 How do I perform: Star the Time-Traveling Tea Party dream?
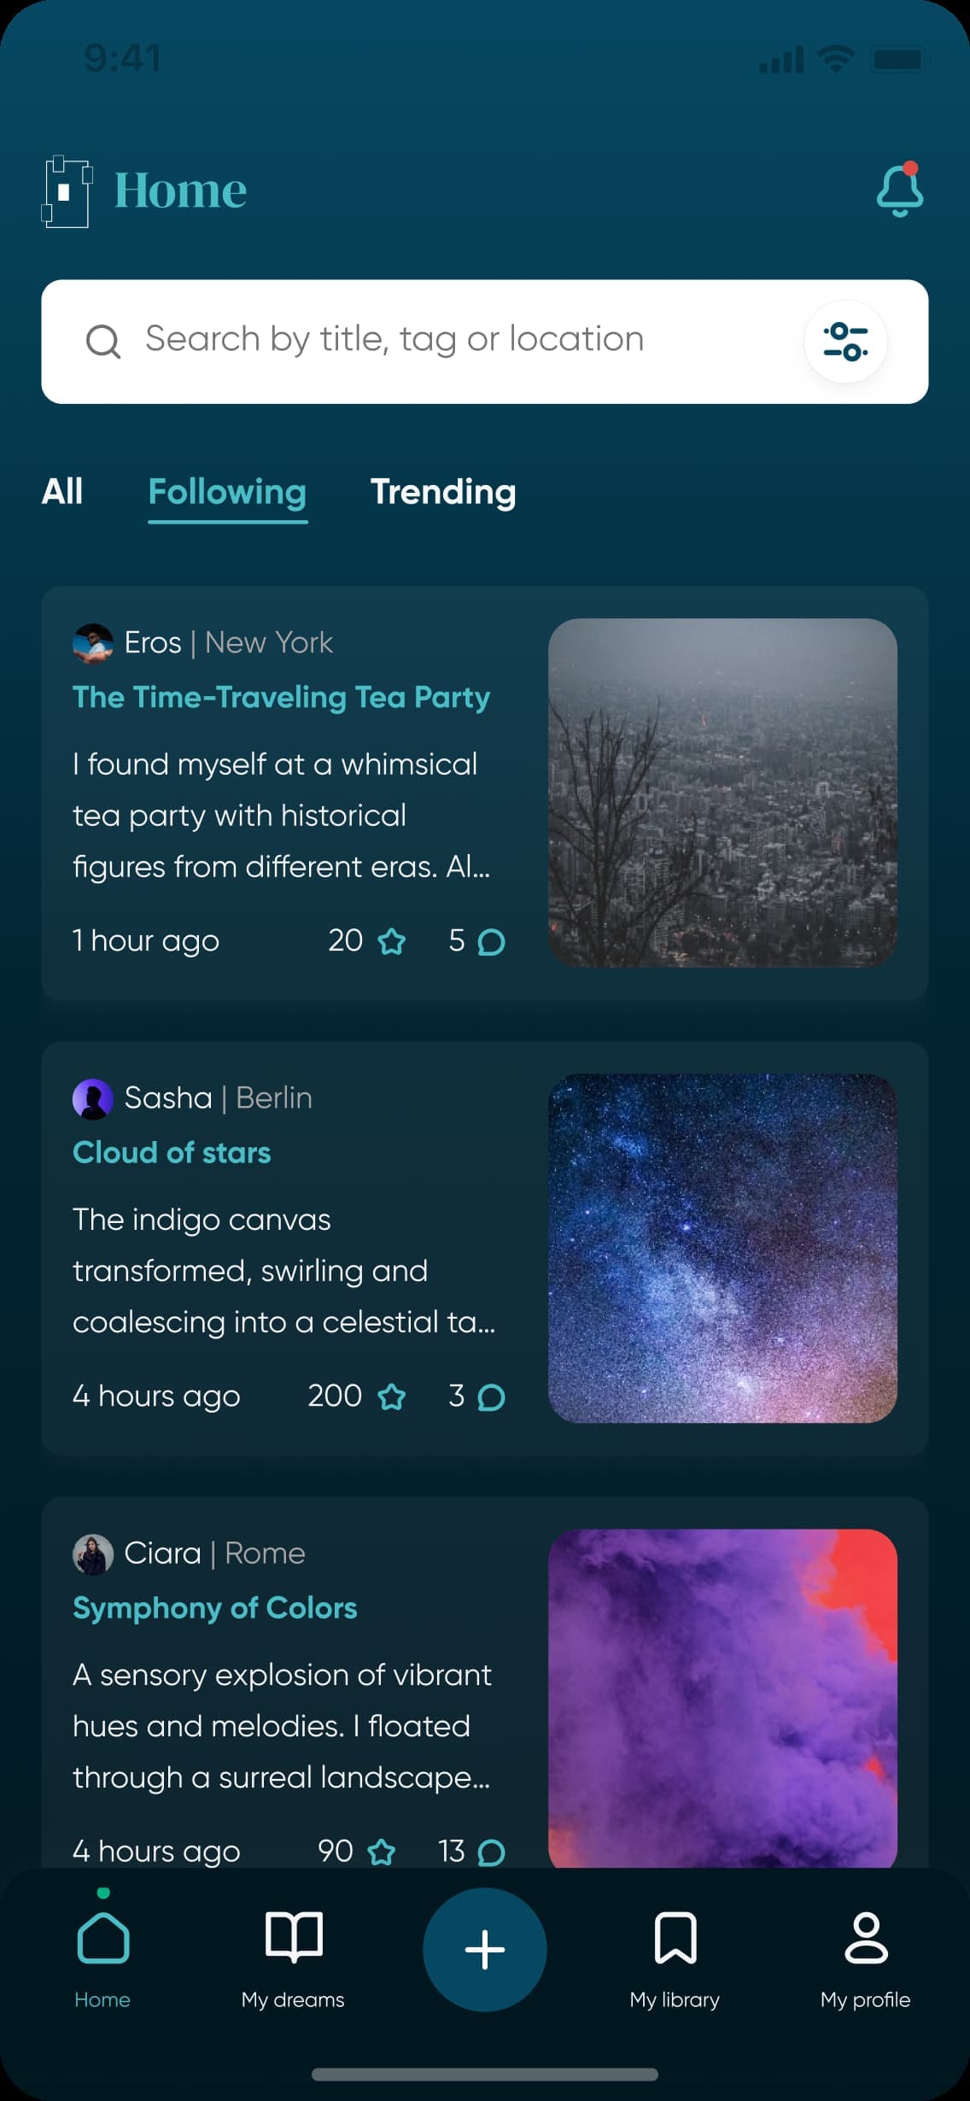(x=392, y=942)
